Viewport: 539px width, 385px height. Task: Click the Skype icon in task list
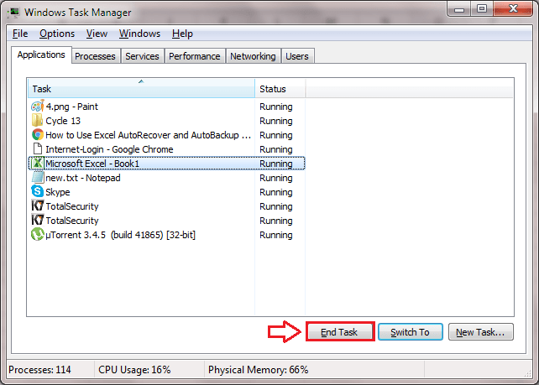37,191
